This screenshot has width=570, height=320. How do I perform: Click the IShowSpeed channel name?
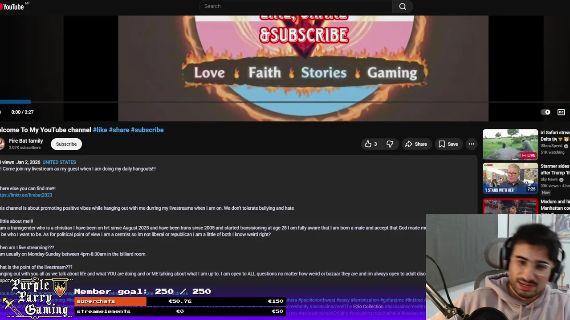coord(552,146)
